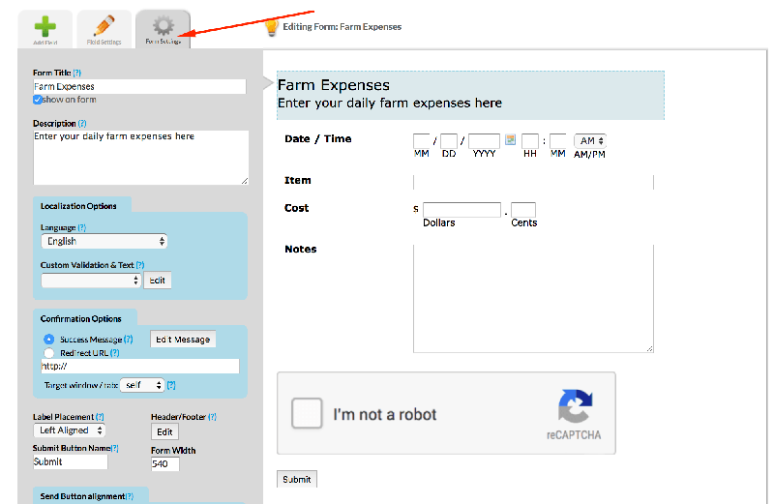
Task: Open Redirect URL help (?) link
Action: click(114, 353)
